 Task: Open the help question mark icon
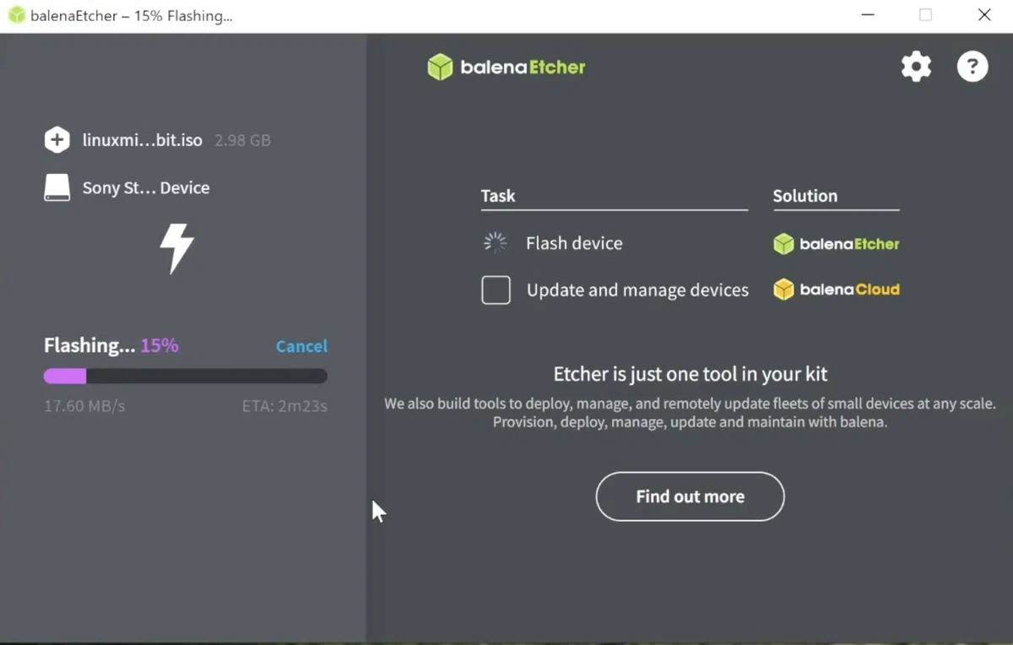tap(972, 67)
